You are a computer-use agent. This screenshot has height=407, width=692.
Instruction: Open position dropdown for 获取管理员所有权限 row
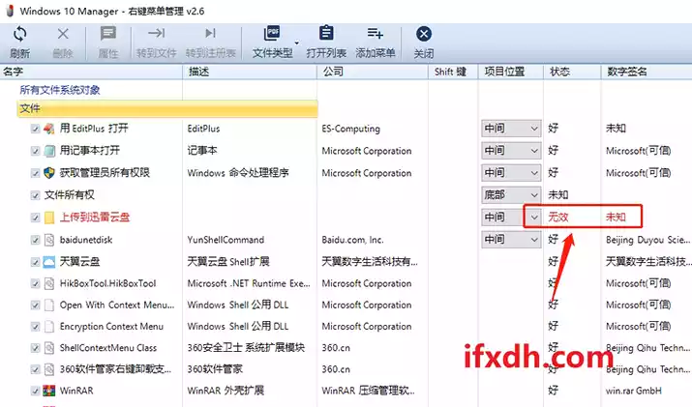coord(511,172)
